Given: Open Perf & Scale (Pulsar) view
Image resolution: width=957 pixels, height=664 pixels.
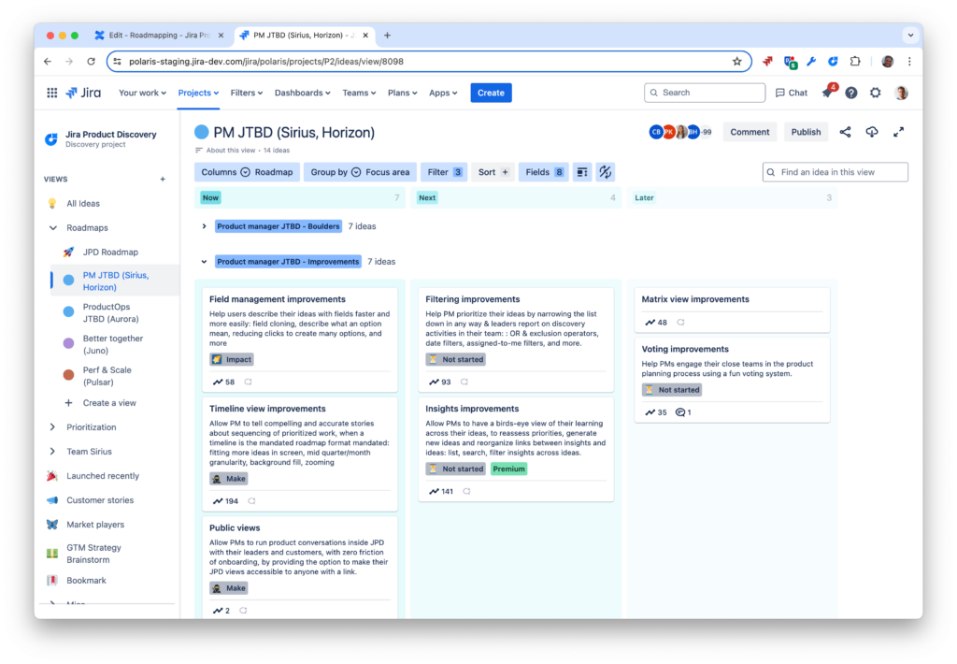Looking at the screenshot, I should (107, 376).
